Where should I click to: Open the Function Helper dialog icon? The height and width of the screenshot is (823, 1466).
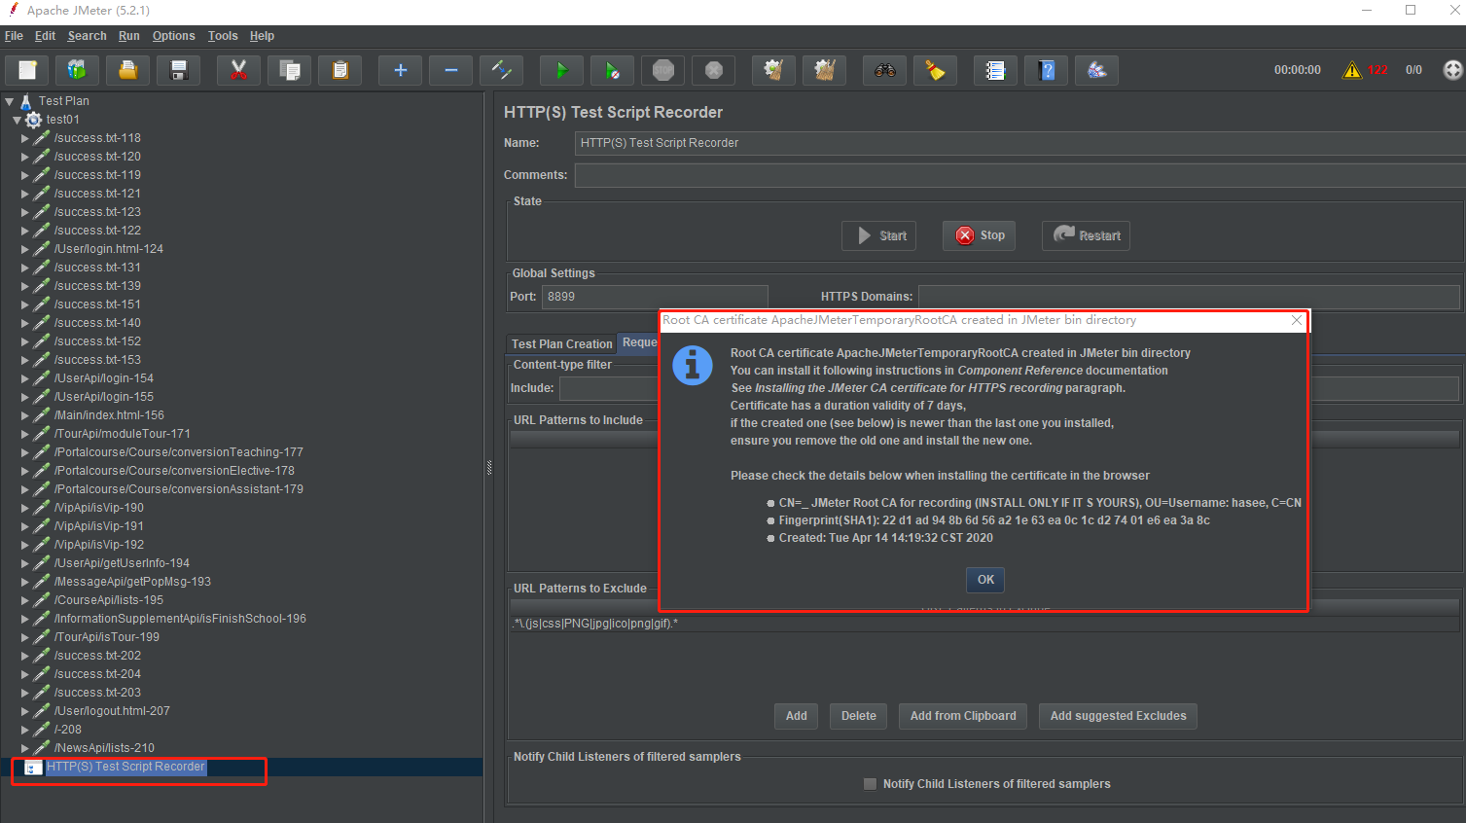995,70
